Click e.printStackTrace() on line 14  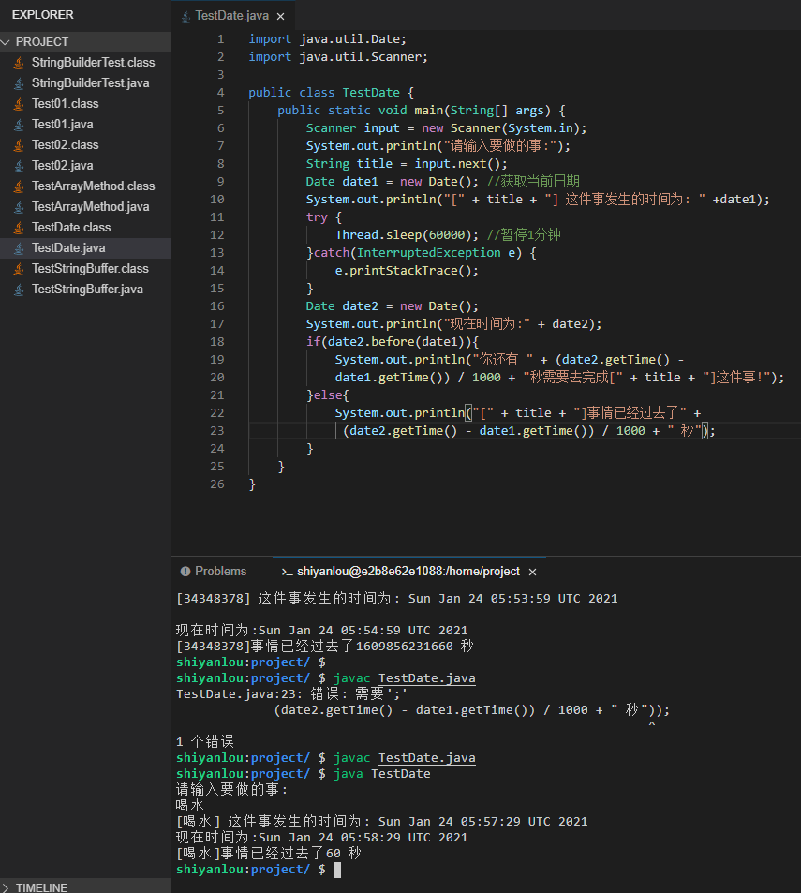[403, 271]
